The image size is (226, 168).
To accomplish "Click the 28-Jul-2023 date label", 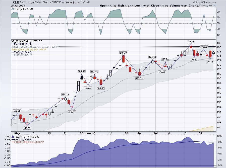I will click(x=18, y=6).
